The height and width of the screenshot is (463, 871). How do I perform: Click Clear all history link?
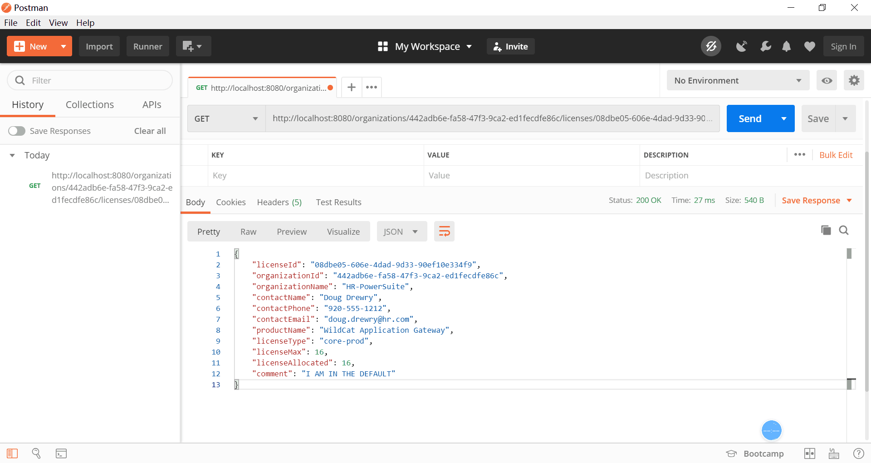tap(150, 131)
